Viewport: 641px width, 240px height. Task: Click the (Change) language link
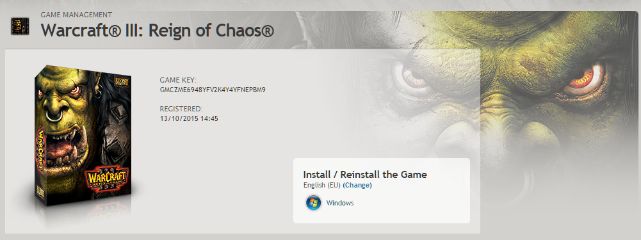[357, 185]
